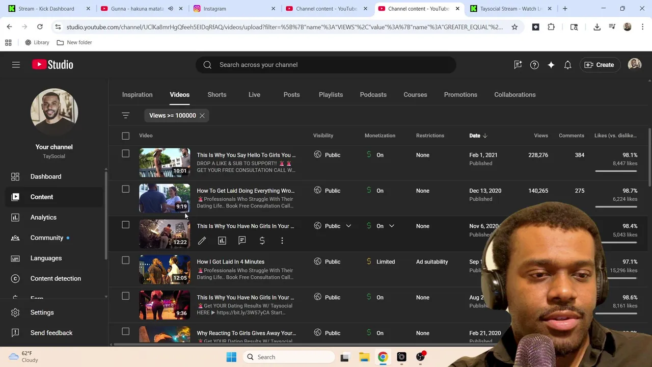This screenshot has height=367, width=652.
Task: Select checkbox for the 9:36 video row
Action: click(125, 296)
